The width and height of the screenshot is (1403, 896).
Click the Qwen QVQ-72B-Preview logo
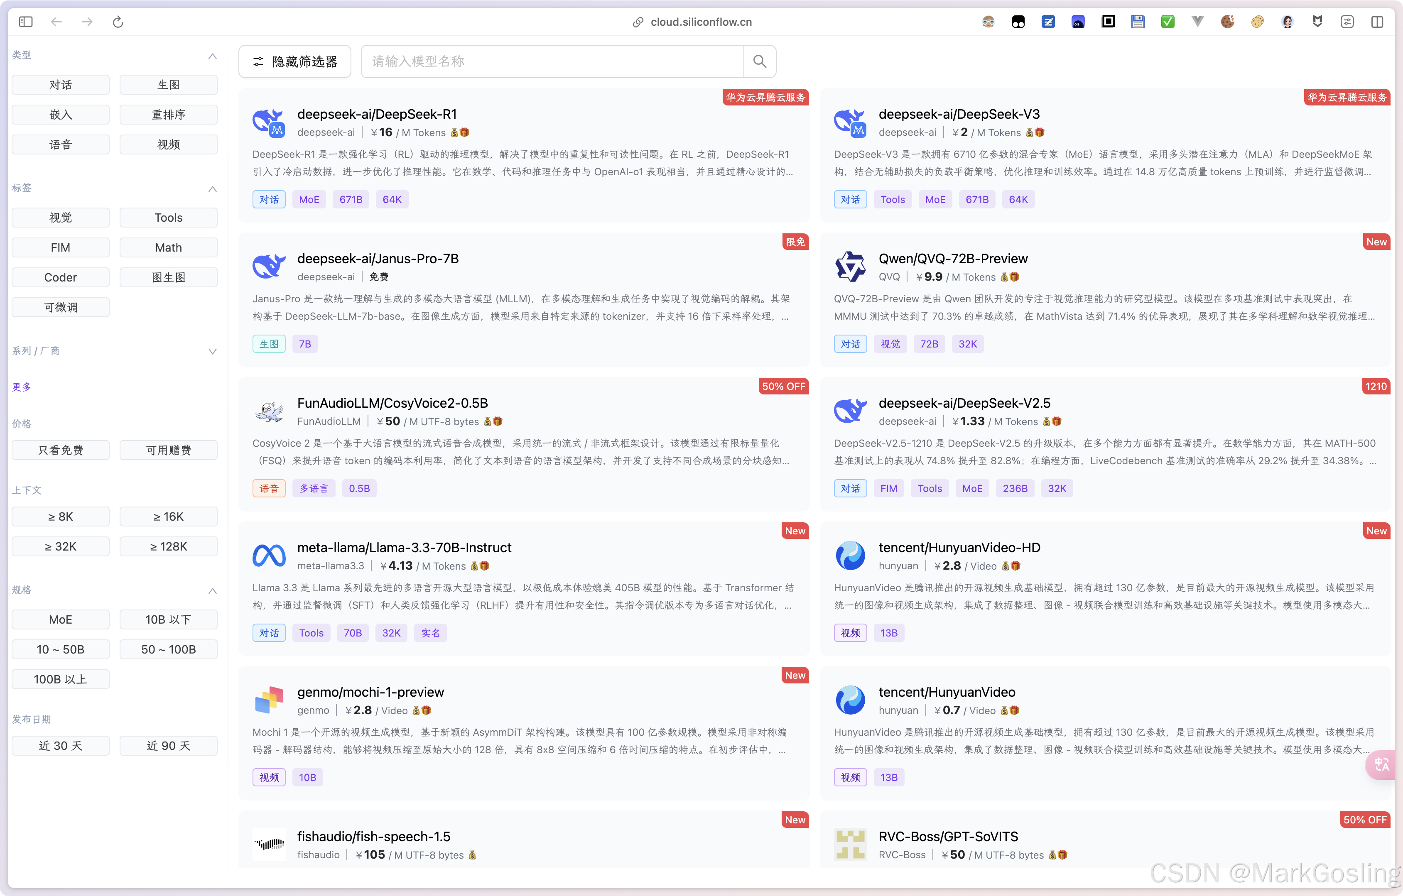tap(850, 267)
